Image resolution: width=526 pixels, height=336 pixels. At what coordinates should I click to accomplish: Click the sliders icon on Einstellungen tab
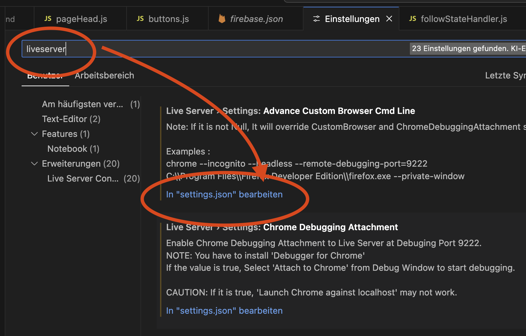[316, 19]
